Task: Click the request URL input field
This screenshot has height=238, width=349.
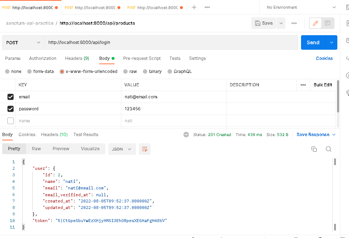Action: (171, 42)
